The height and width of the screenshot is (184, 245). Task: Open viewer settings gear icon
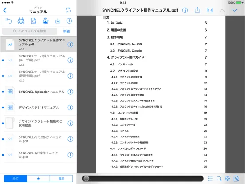click(228, 178)
